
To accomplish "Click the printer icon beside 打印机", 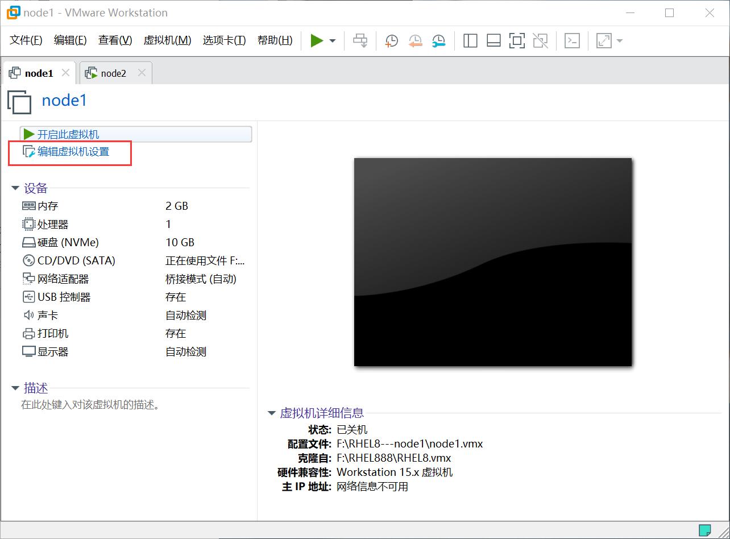I will click(28, 334).
